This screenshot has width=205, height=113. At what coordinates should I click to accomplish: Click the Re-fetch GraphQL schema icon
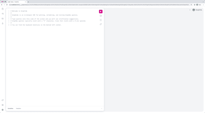pos(3,100)
